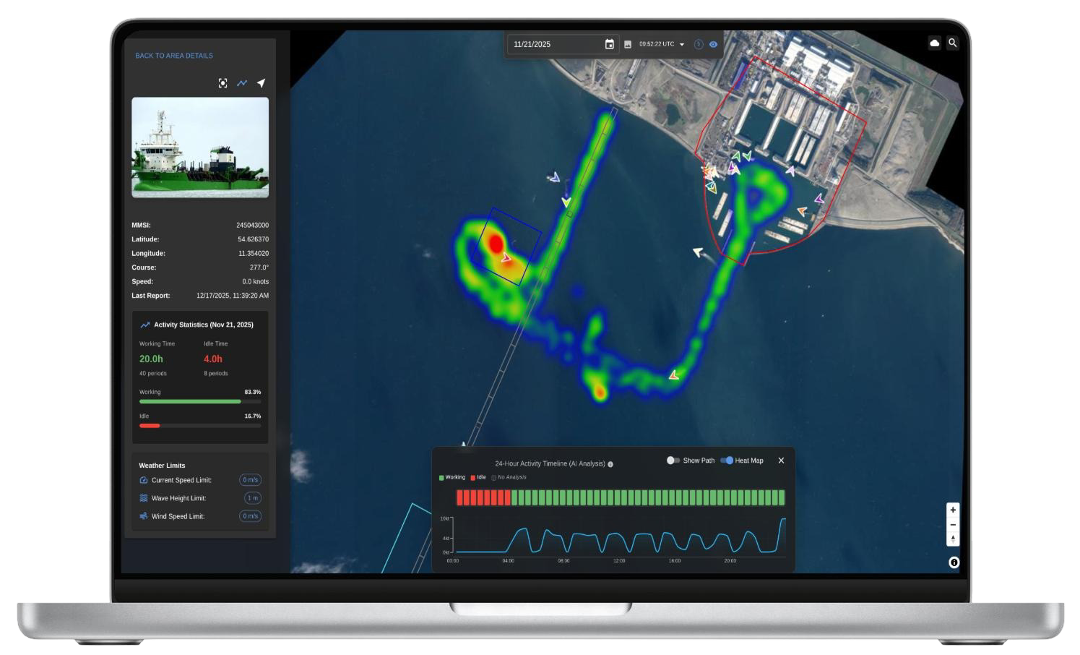Disable the Heat Map toggle
The height and width of the screenshot is (655, 1080).
[727, 461]
